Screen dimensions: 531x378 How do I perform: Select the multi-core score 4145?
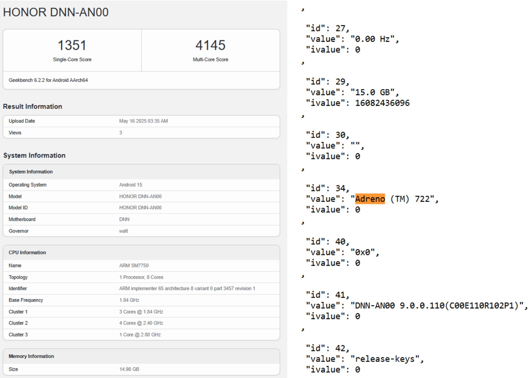point(210,45)
